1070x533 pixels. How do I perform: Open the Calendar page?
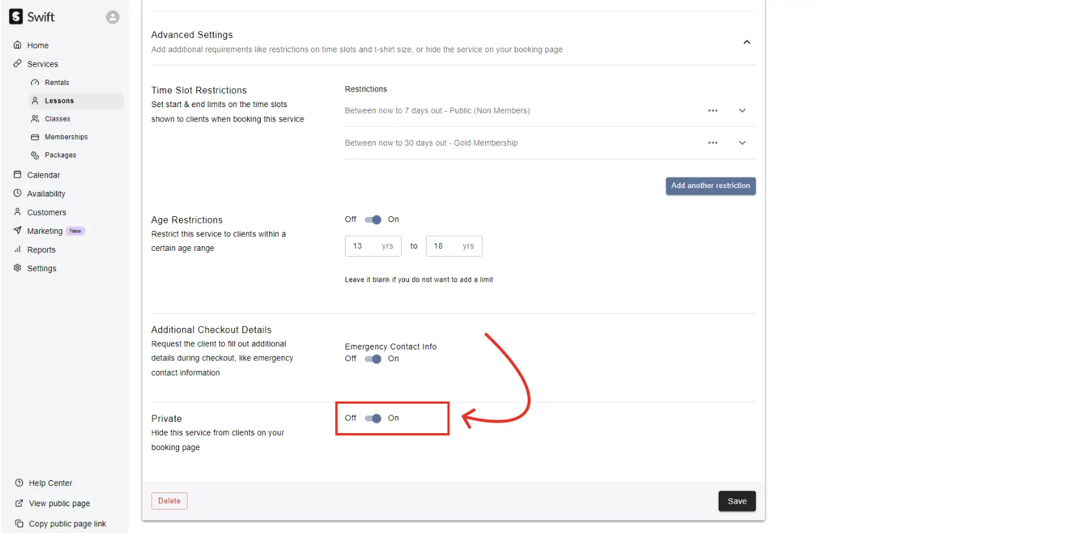(44, 175)
